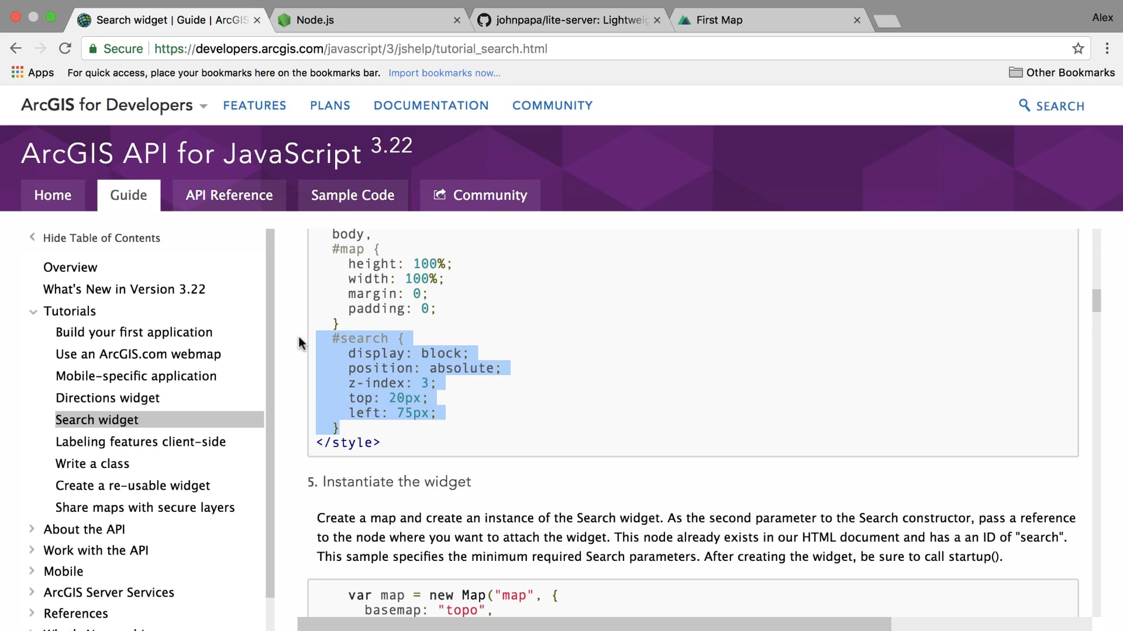Open the Chrome three-dot menu
This screenshot has height=631, width=1123.
1107,48
